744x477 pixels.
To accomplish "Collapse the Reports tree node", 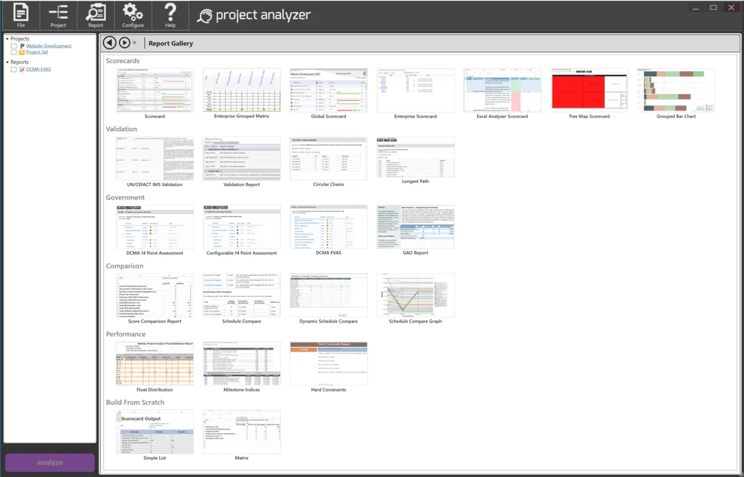I will pos(7,62).
